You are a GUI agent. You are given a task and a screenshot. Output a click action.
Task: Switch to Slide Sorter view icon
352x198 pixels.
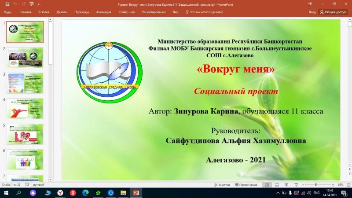[x=277, y=185]
